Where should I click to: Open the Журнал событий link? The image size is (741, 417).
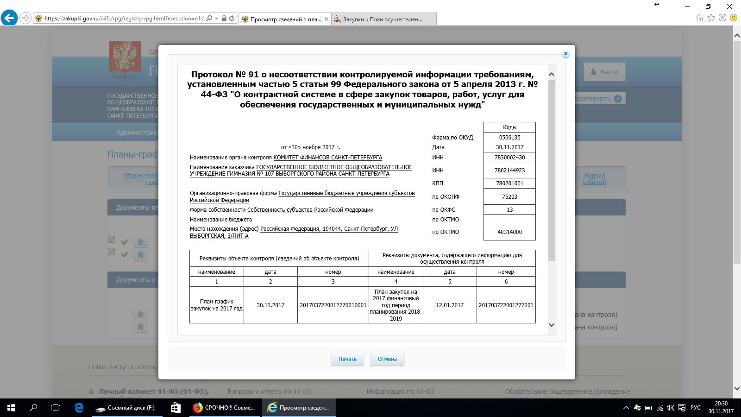tap(594, 179)
